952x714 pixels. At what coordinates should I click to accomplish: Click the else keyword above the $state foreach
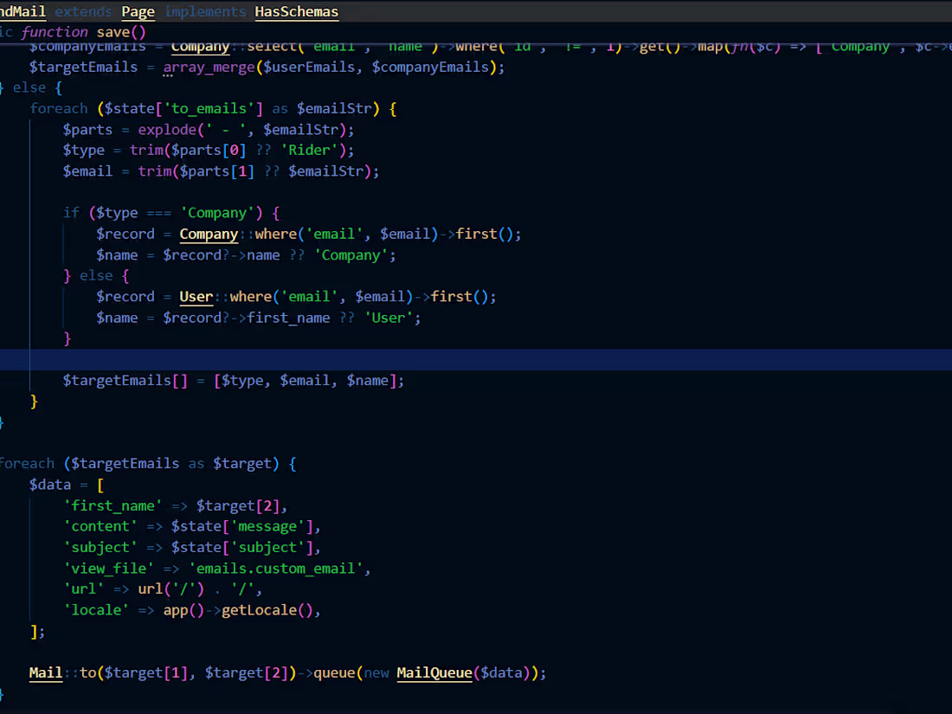click(29, 88)
